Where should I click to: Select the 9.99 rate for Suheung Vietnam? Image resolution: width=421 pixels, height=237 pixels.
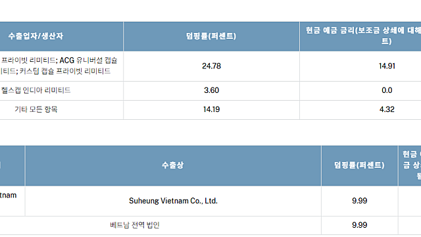click(x=360, y=201)
